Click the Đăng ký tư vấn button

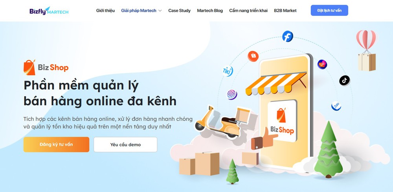(56, 144)
